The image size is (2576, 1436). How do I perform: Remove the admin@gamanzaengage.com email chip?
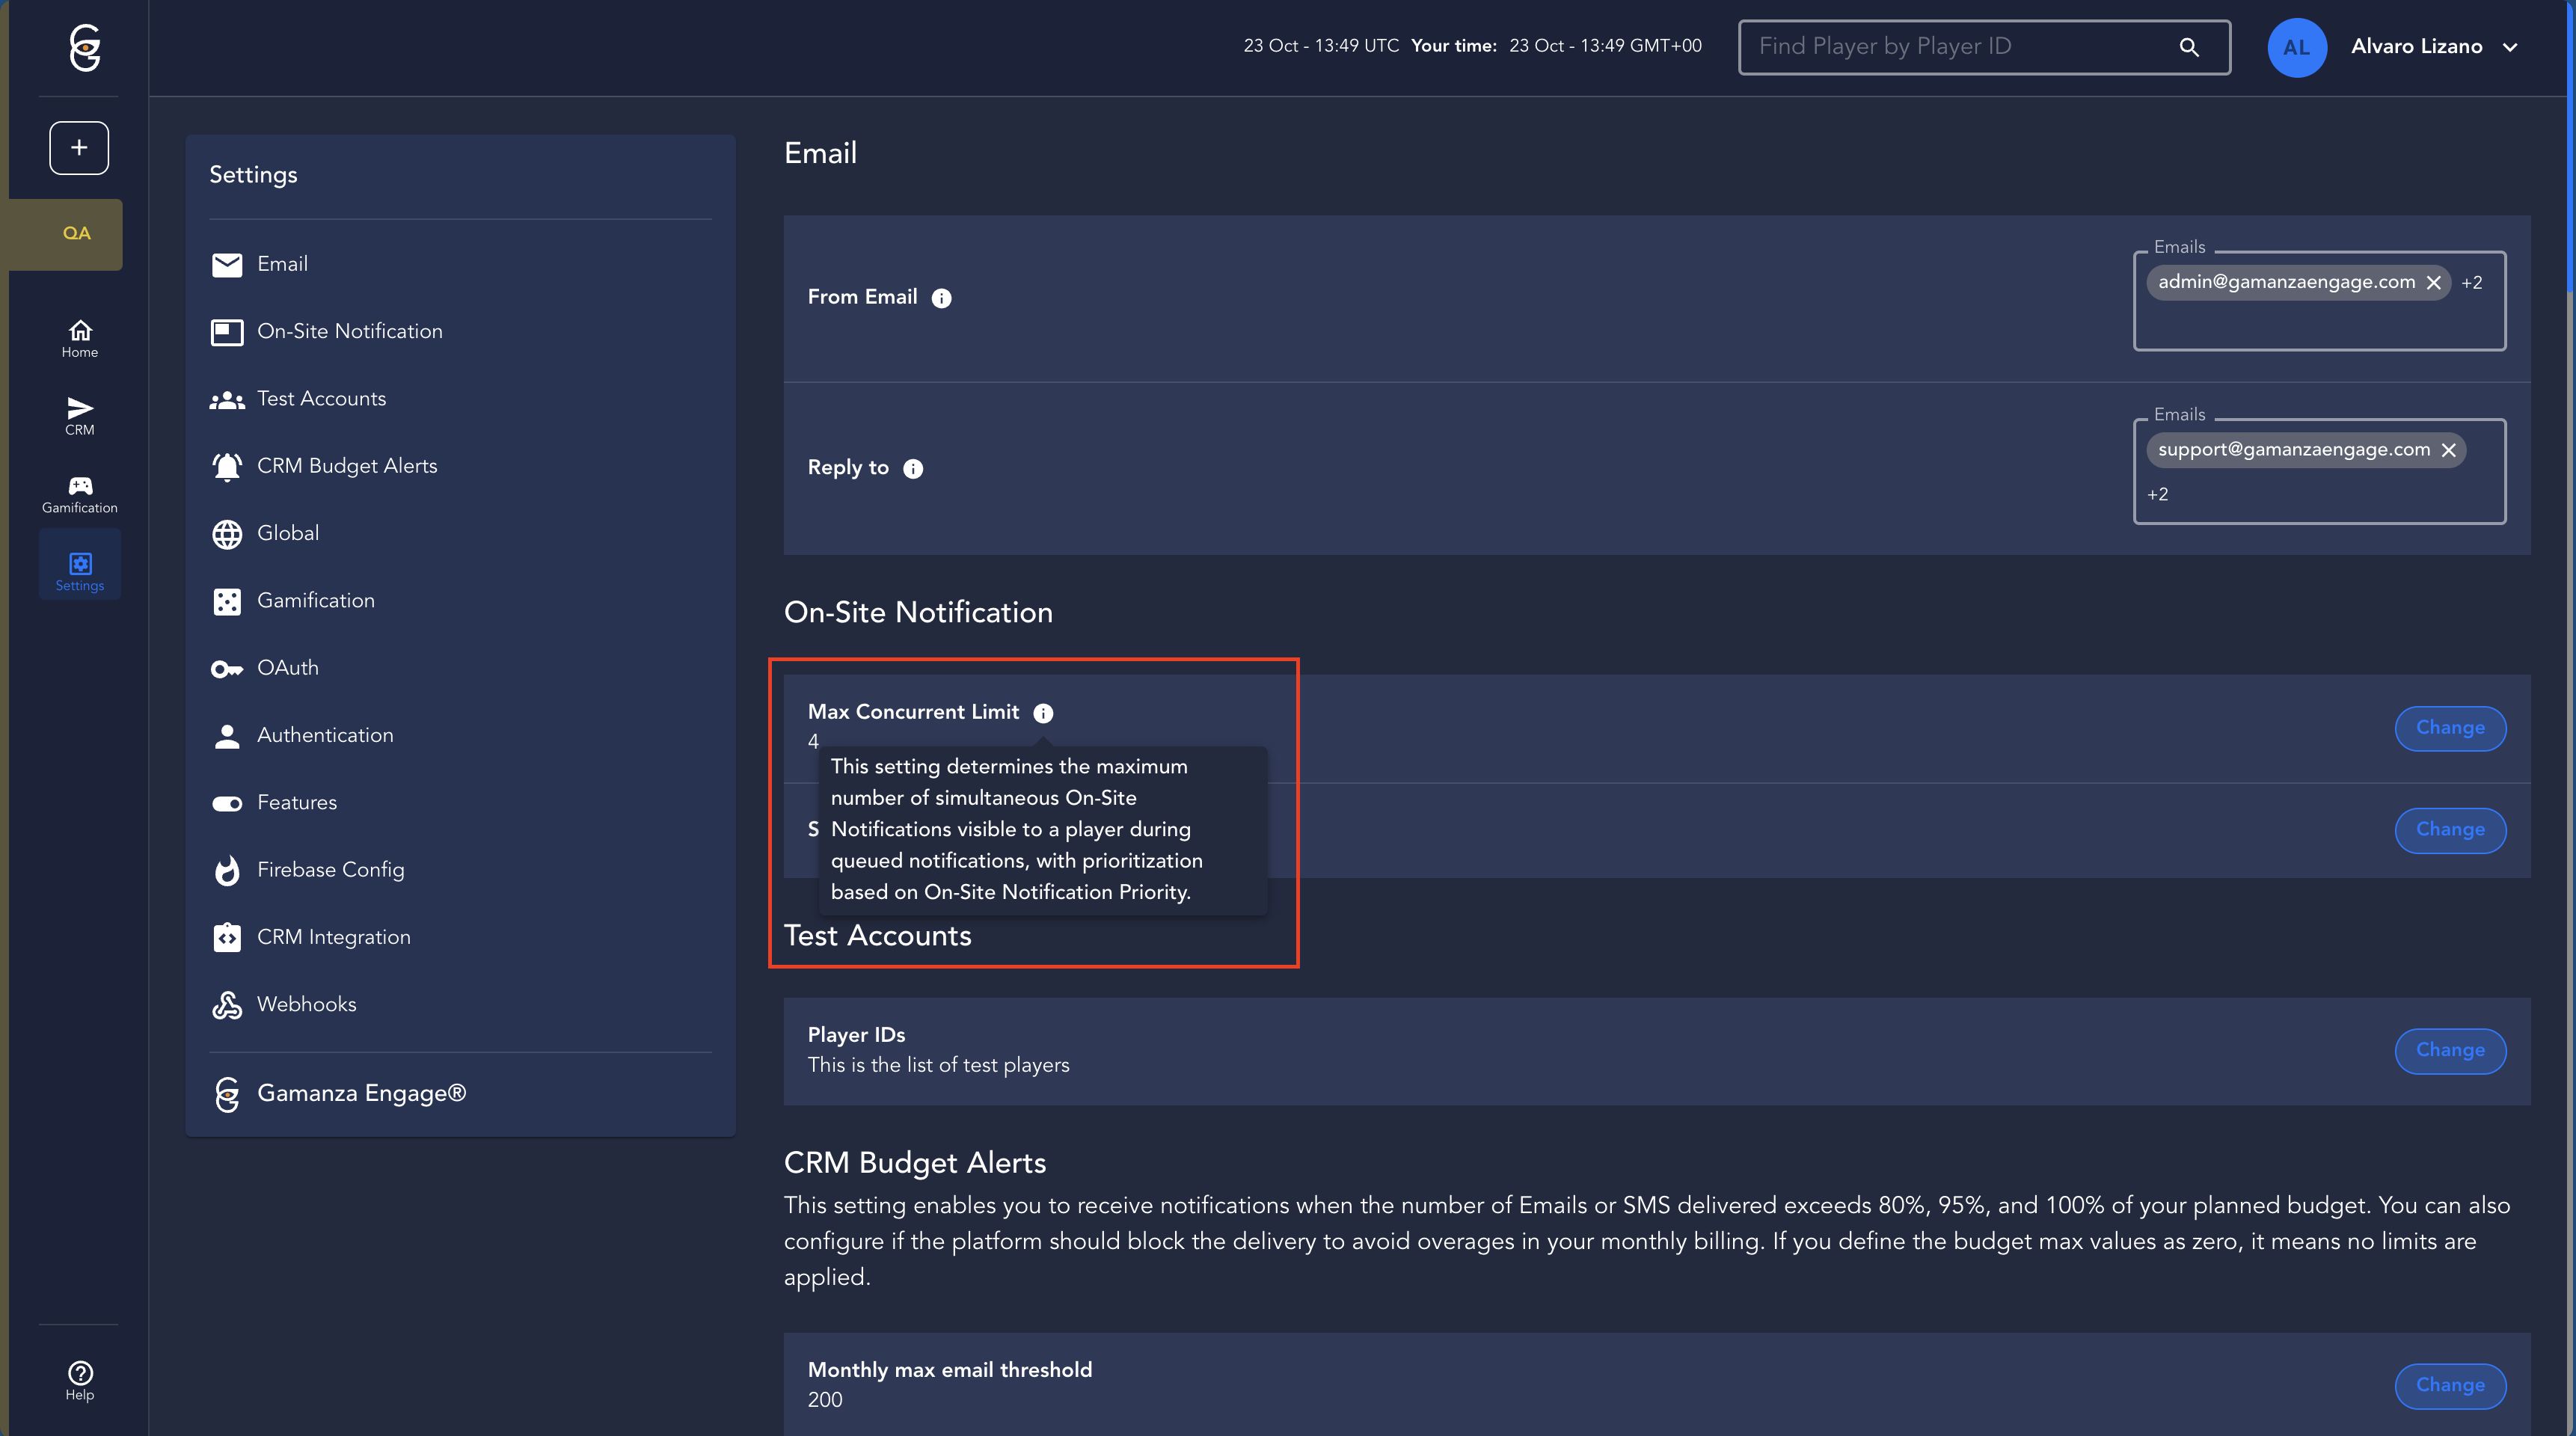click(2433, 283)
